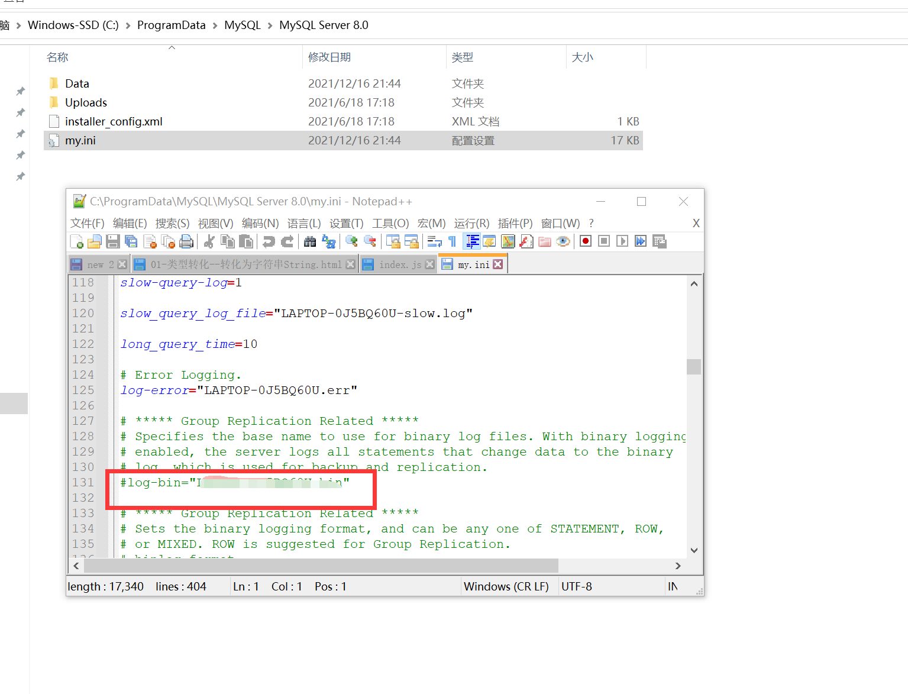Stop macro recording icon
908x694 pixels.
click(x=604, y=241)
